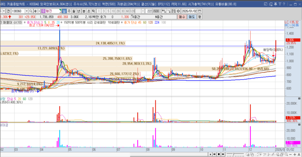
Task: Expand the stock code 138360 dropdown
Action: click(x=26, y=11)
